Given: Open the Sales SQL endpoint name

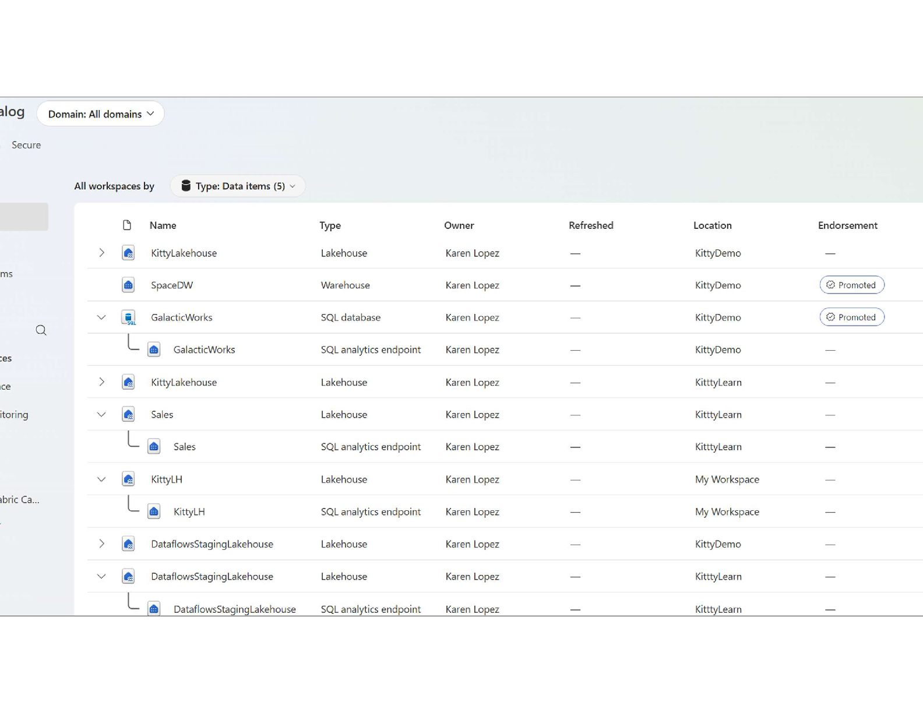Looking at the screenshot, I should pos(185,447).
